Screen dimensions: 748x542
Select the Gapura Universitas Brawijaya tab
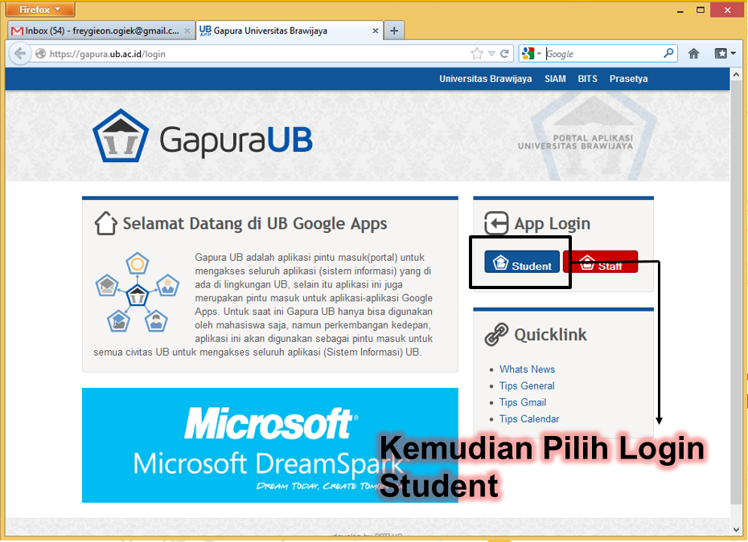290,31
